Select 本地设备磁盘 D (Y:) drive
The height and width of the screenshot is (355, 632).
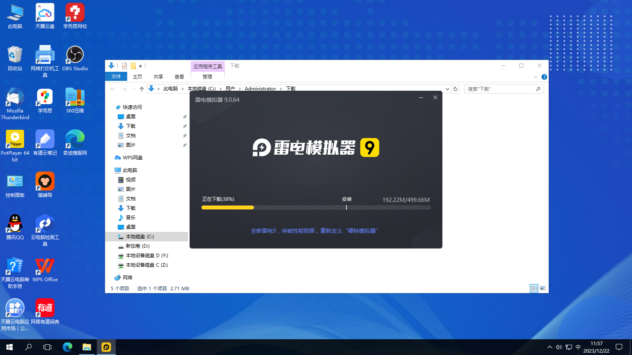pyautogui.click(x=147, y=256)
